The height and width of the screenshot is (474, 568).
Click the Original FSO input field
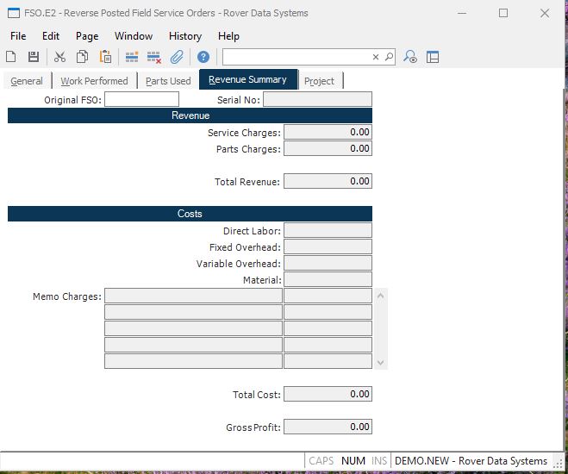tap(141, 99)
